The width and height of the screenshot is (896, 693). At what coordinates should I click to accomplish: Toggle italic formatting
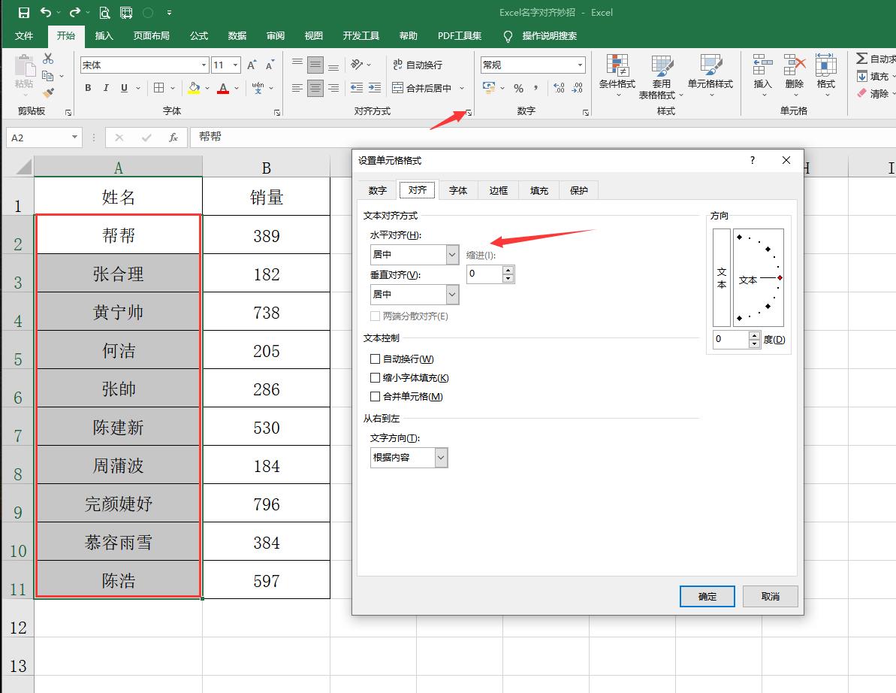tap(106, 88)
